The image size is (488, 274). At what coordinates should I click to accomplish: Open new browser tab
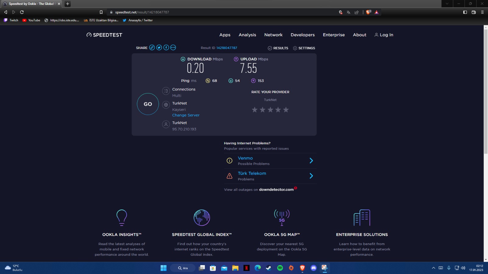pyautogui.click(x=68, y=4)
